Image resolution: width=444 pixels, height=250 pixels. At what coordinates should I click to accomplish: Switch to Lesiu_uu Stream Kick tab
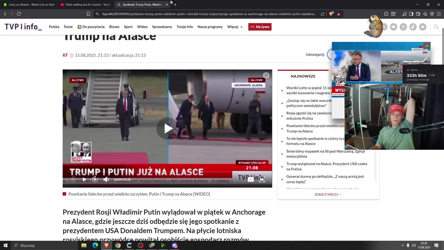[x=29, y=5]
